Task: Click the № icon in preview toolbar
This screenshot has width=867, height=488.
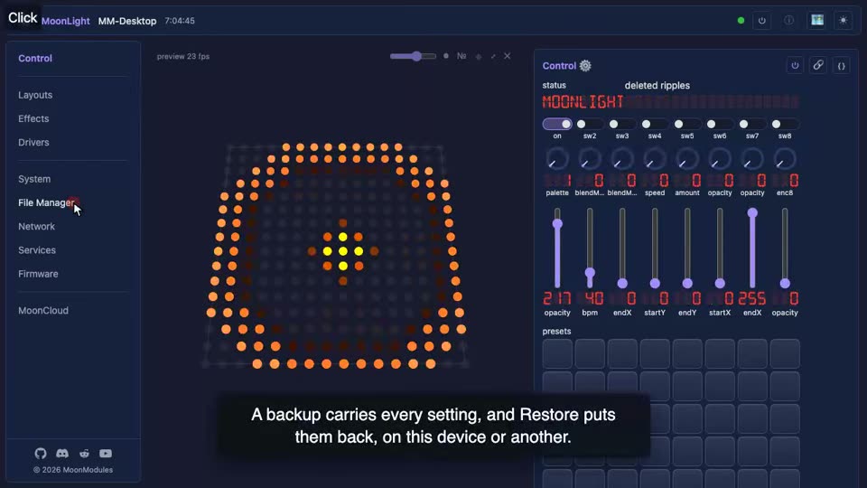Action: [461, 56]
